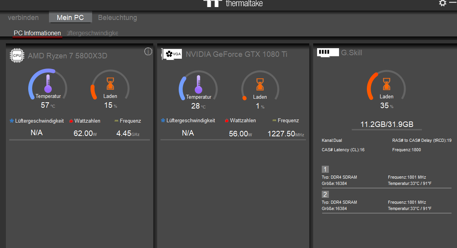The image size is (457, 248).
Task: Click the CPU Lüftergeschwindigkeit fan icon
Action: coord(12,121)
